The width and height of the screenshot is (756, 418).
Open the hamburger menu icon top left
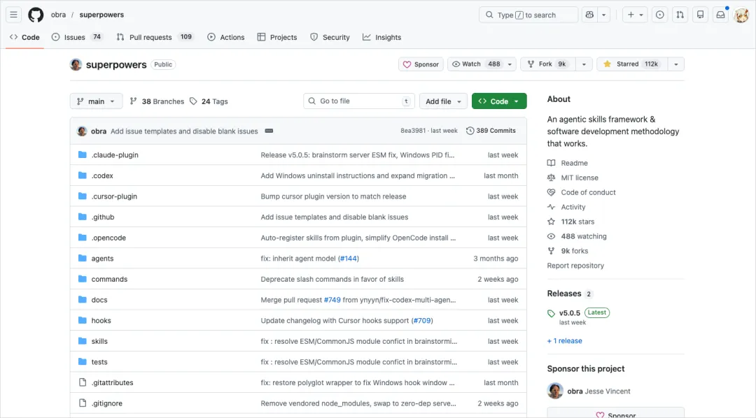point(13,14)
